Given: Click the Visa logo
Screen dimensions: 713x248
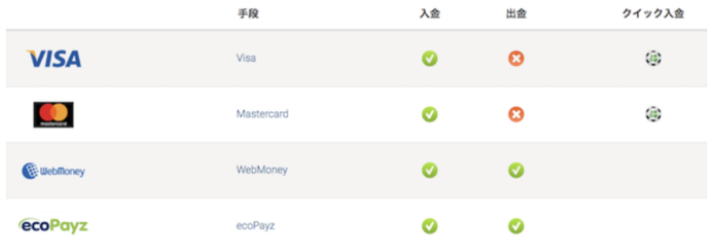Looking at the screenshot, I should click(54, 59).
